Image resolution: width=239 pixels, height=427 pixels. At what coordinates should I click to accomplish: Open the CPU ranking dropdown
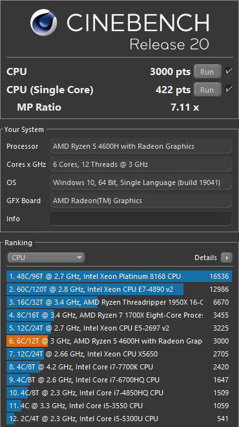click(x=46, y=257)
